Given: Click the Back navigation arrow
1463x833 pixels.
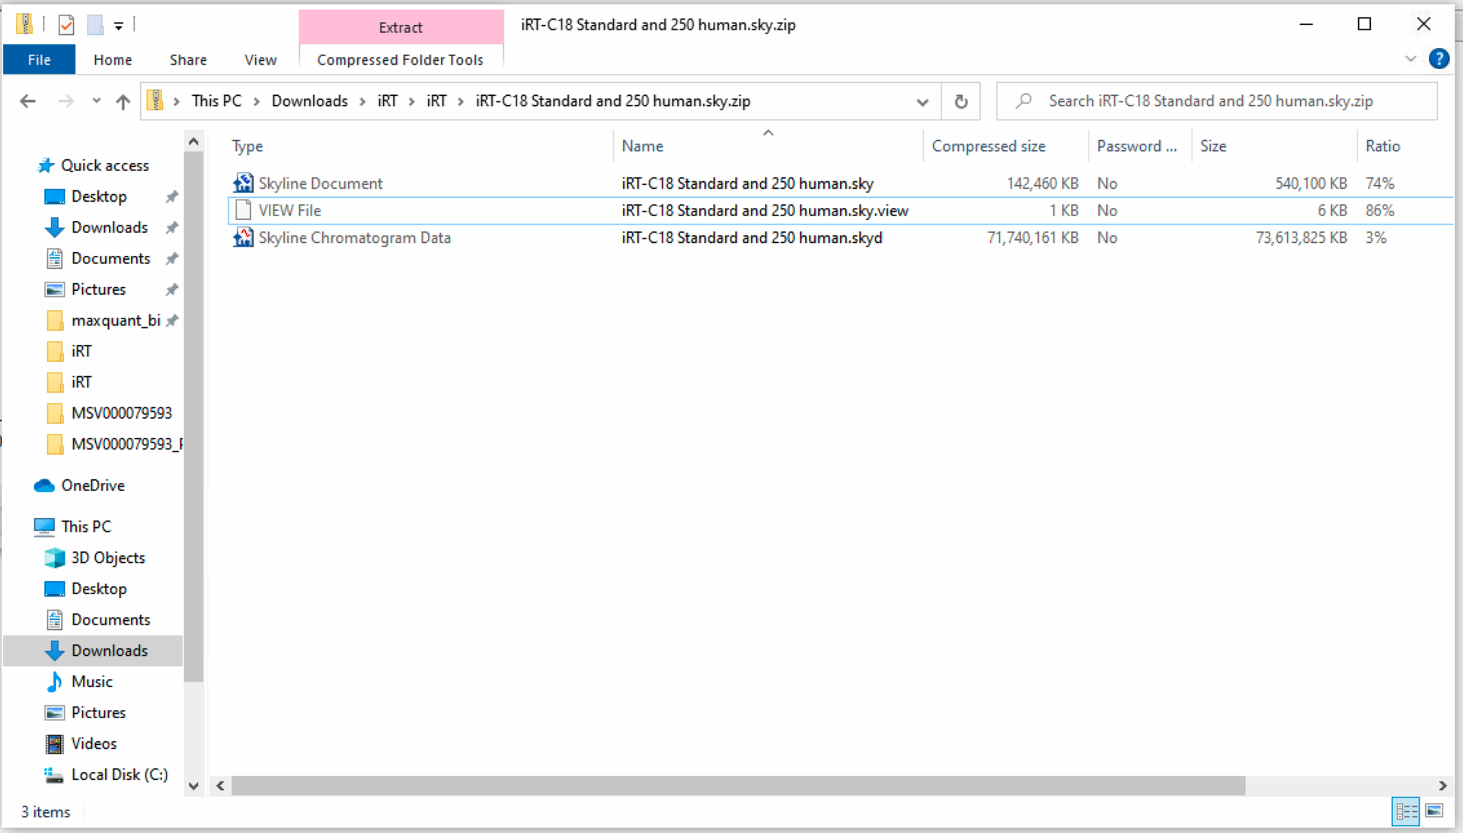Looking at the screenshot, I should click(27, 101).
